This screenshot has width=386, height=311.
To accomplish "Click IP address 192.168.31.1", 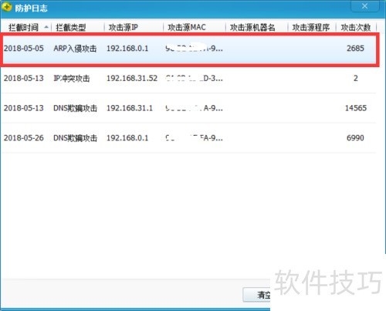I will pyautogui.click(x=130, y=108).
